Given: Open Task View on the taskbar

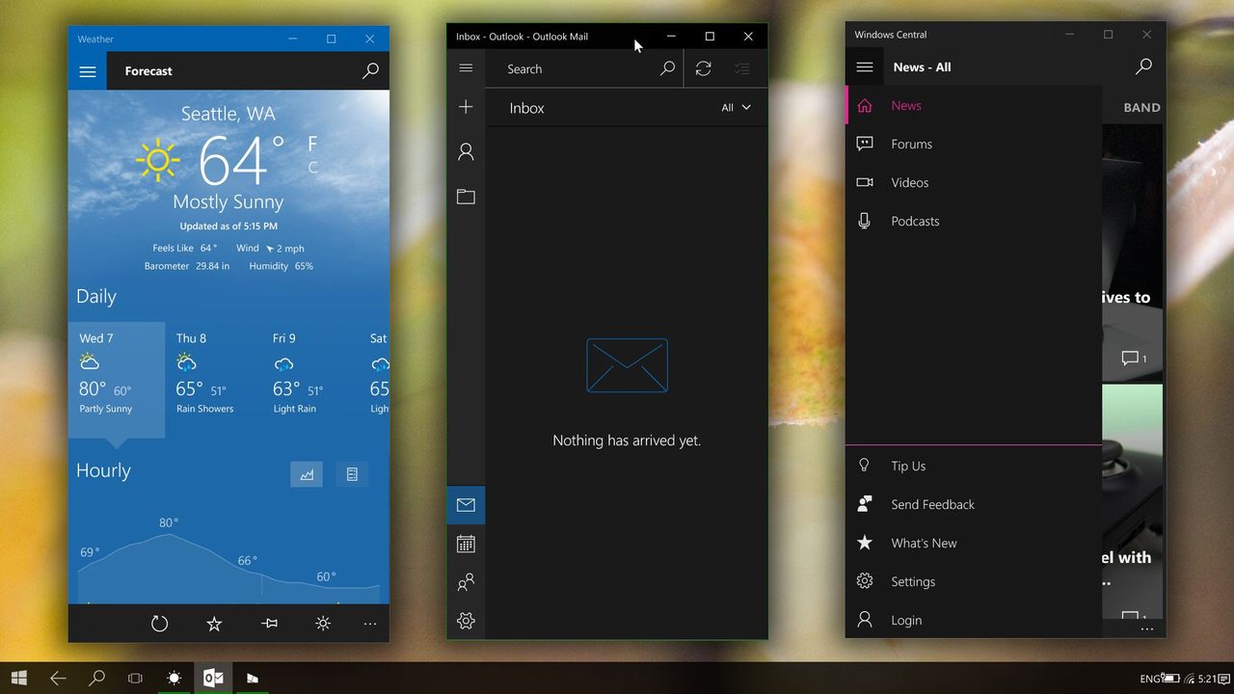Looking at the screenshot, I should coord(135,679).
